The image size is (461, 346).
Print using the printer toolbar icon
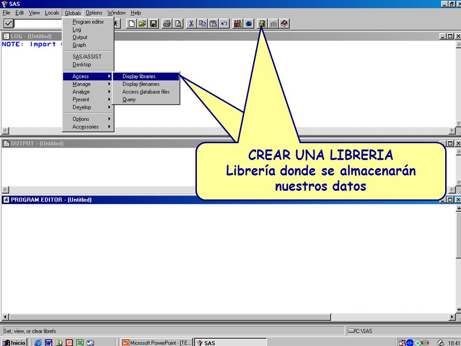tap(167, 24)
